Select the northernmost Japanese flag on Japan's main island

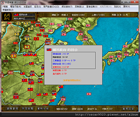125,46
